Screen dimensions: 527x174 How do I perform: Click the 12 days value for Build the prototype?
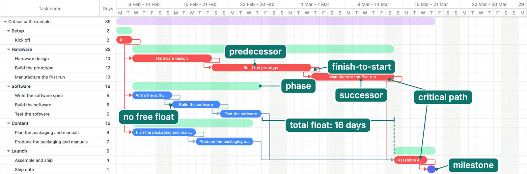108,68
